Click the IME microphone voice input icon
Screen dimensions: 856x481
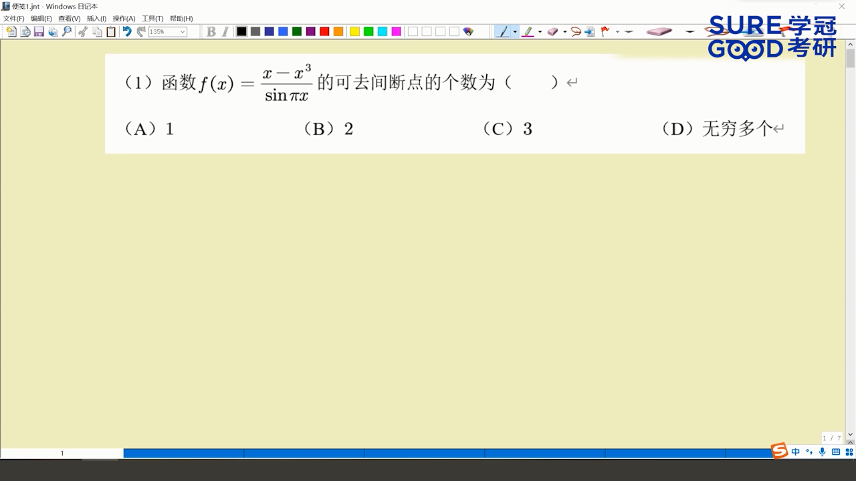(822, 452)
